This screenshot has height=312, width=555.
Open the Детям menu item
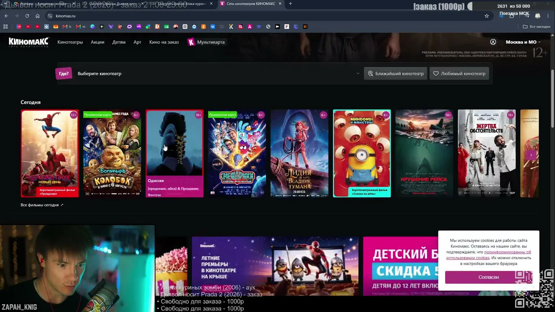[x=119, y=42]
